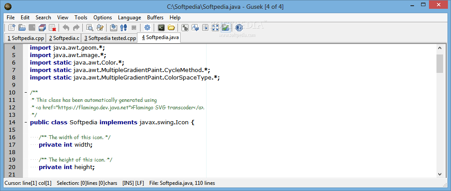Switch to the Softpedia tested.cpp tab
451x191 pixels.
109,38
